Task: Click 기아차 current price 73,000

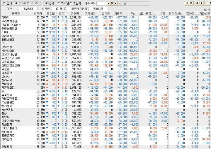Action: (41, 17)
